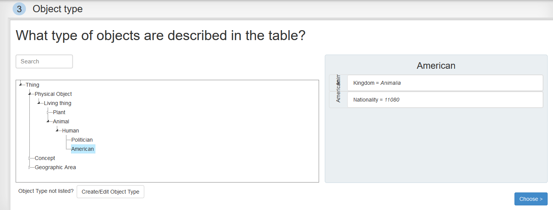Click the Kingdom = Animalia property row
553x210 pixels.
pos(445,83)
